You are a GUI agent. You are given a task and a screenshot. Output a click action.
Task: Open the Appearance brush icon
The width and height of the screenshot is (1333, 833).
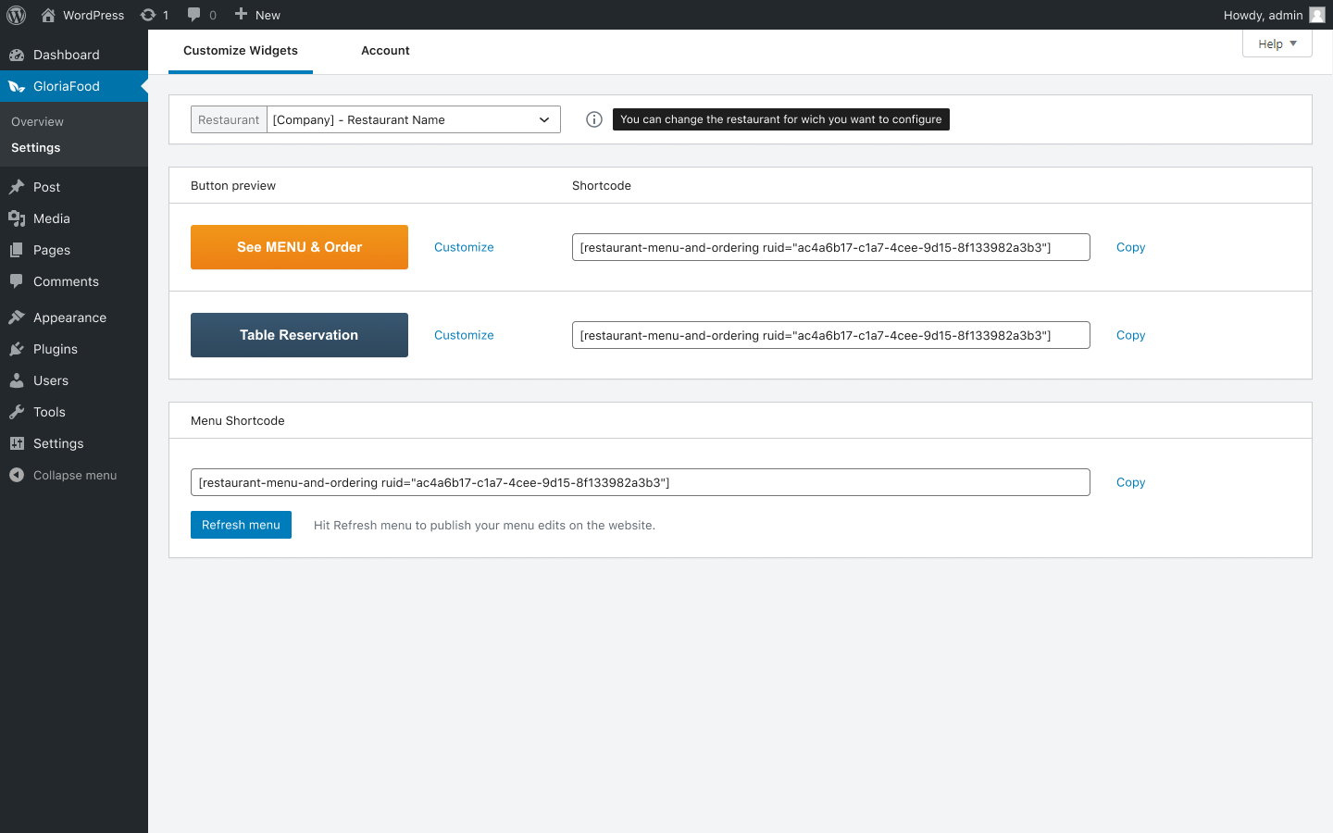pos(17,317)
